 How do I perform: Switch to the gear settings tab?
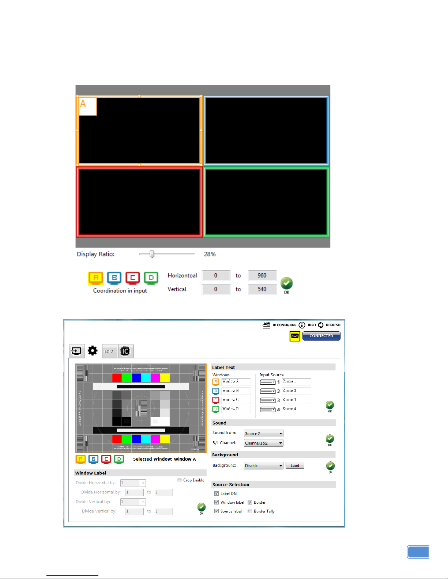pyautogui.click(x=93, y=351)
